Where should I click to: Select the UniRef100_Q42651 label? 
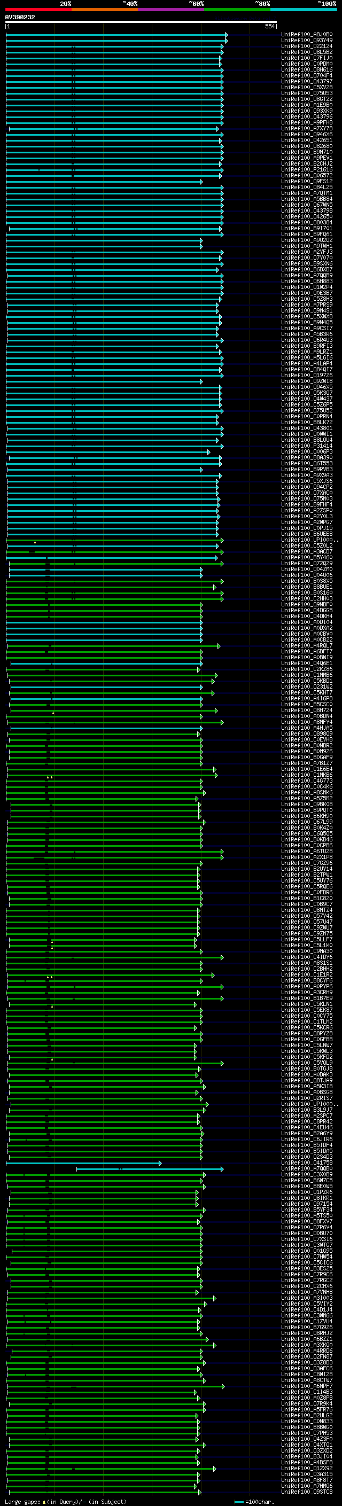[307, 141]
